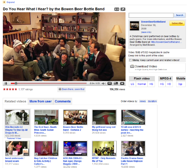Click the Search button
This screenshot has height=168, width=188.
(180, 15)
